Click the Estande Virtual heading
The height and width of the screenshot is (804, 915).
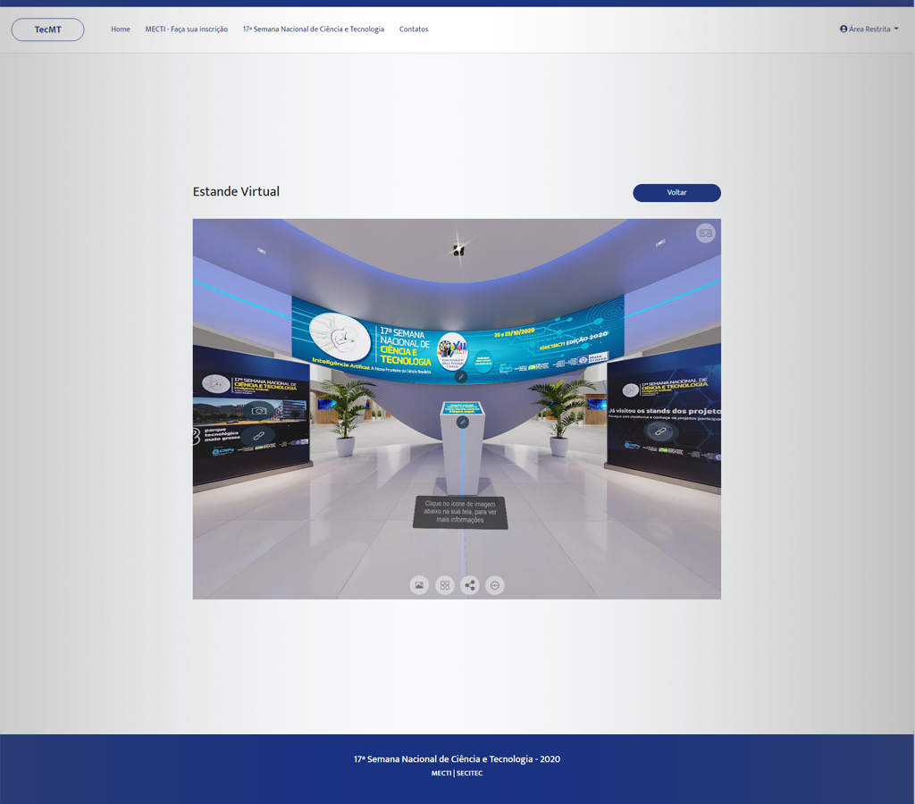click(x=236, y=191)
